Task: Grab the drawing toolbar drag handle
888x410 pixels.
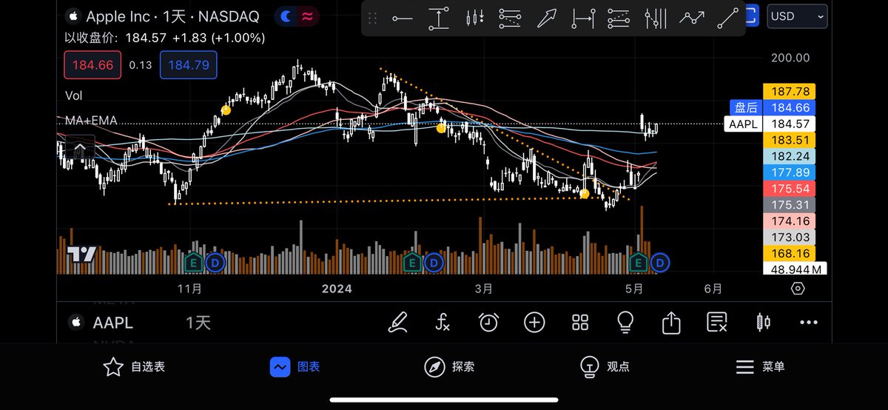Action: click(373, 18)
